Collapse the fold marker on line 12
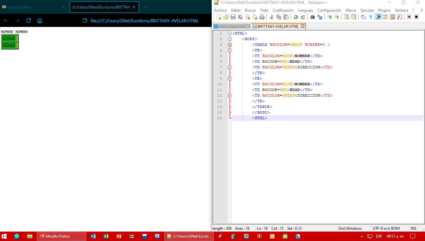Screen dimensions: 425x241 tap(230, 95)
